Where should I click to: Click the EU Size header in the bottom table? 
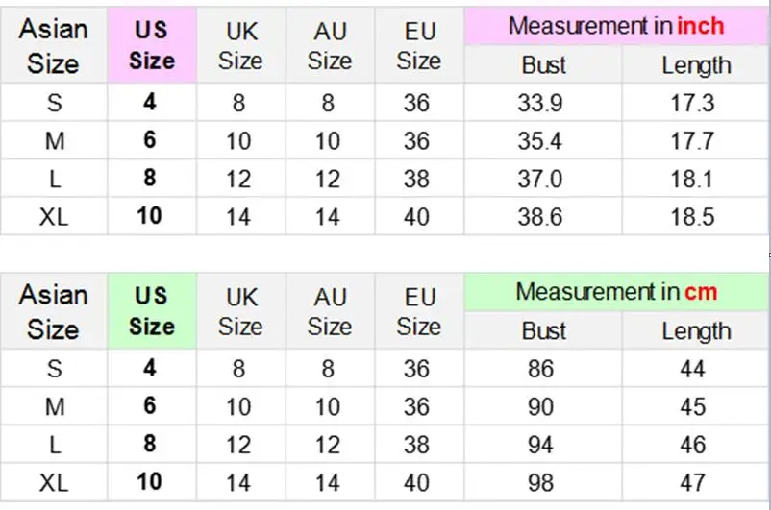tap(419, 311)
